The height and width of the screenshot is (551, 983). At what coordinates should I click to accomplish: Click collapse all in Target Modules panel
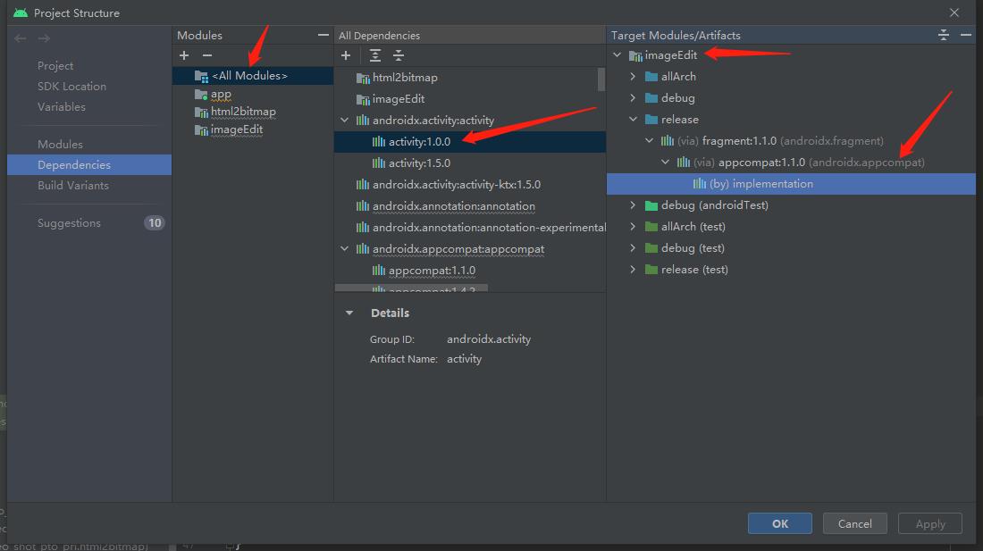click(x=944, y=35)
